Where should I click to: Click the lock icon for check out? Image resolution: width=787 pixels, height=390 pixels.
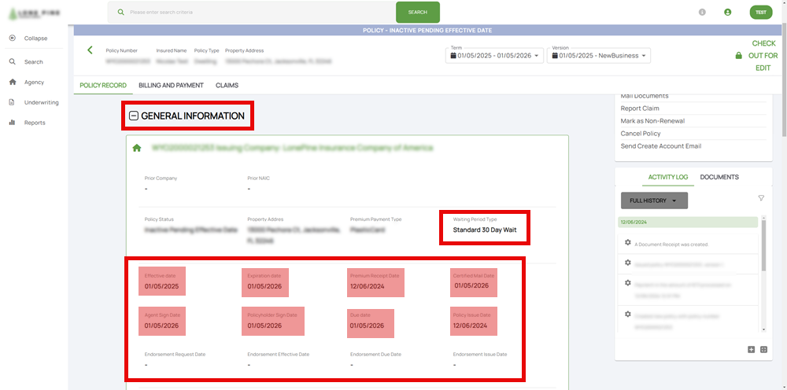(738, 56)
